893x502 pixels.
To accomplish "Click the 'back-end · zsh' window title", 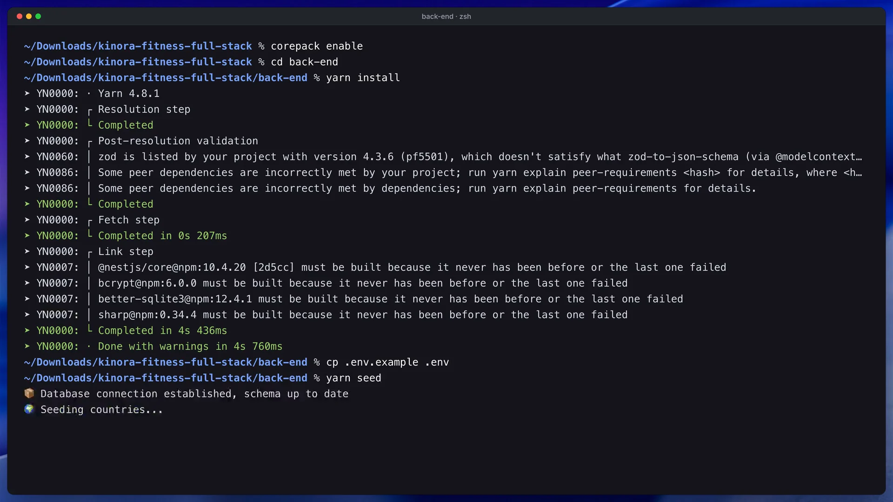I will 446,16.
